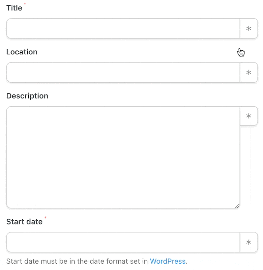Image resolution: width=263 pixels, height=270 pixels.
Task: Open the merge tag asterisk for Title
Action: pyautogui.click(x=249, y=28)
